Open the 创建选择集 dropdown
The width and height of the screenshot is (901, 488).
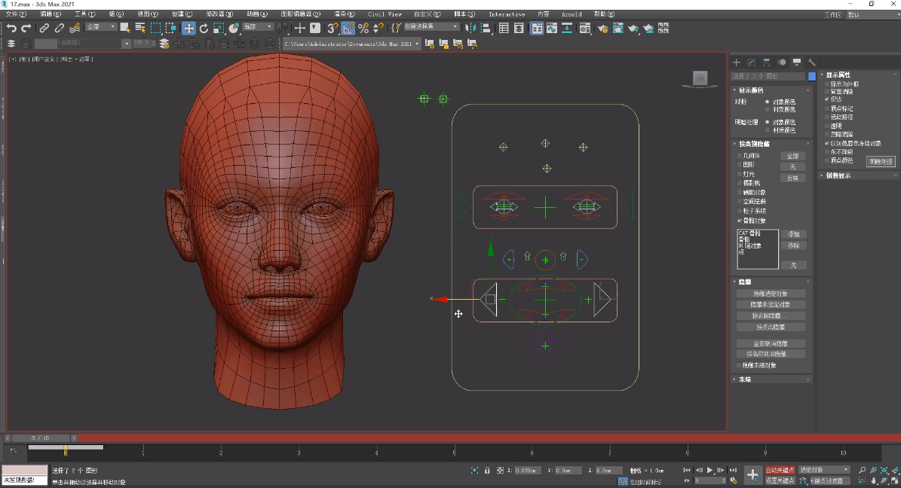(431, 27)
